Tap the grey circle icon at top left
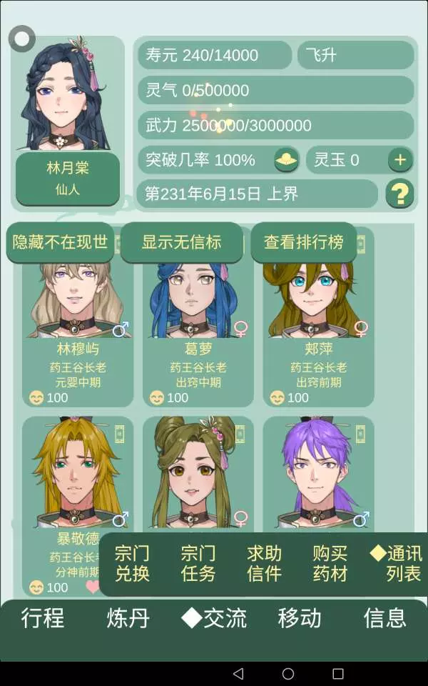 pyautogui.click(x=22, y=39)
